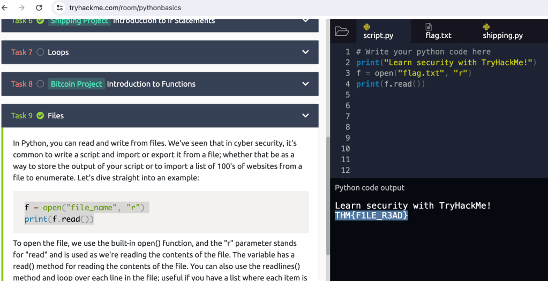Expand Task 7 Loops chevron
Viewport: 548px width, 281px height.
[305, 52]
